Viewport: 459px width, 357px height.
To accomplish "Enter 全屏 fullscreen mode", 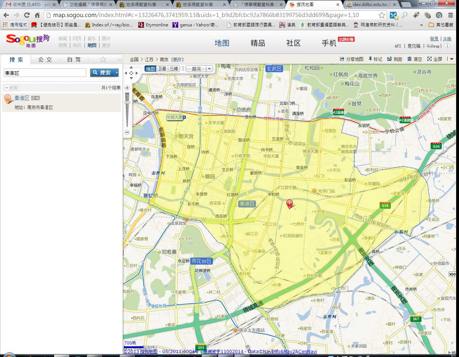I will click(x=435, y=59).
